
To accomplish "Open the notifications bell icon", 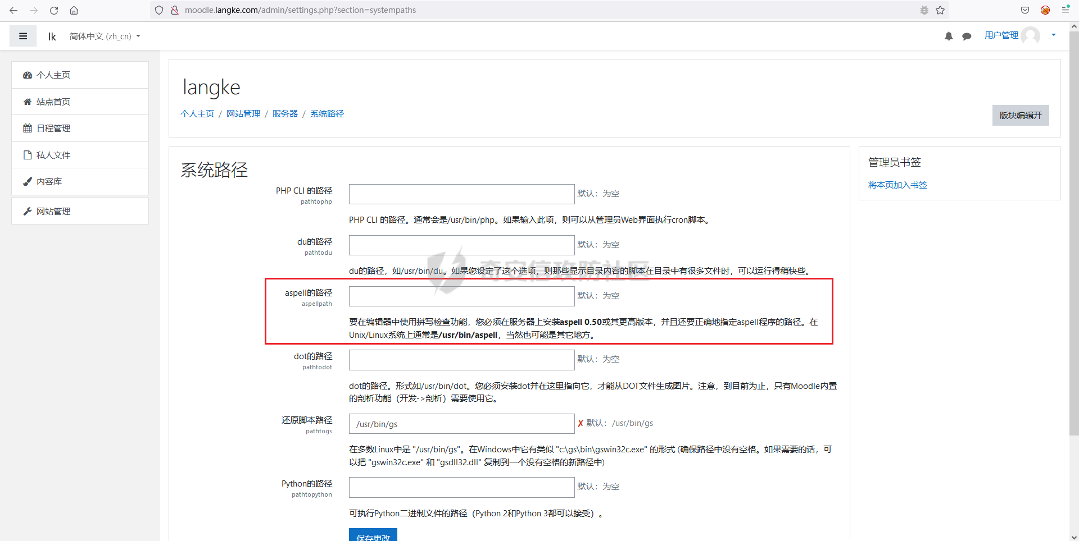I will 949,36.
